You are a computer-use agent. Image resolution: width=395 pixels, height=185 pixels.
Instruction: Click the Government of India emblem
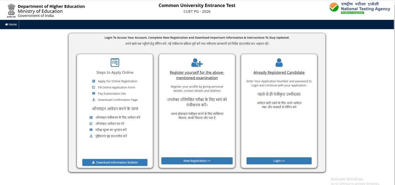tap(11, 10)
